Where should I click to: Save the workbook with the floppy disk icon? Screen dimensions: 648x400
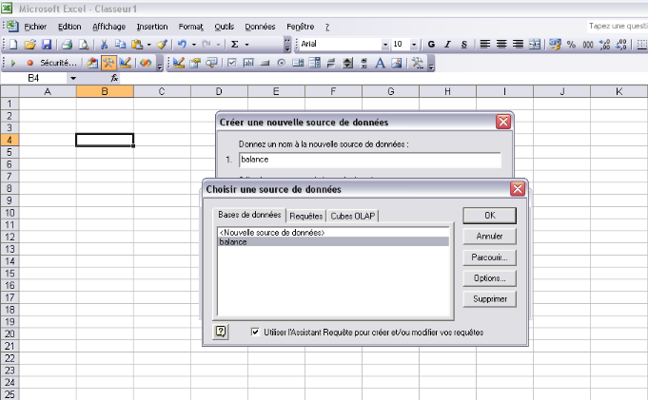point(47,44)
